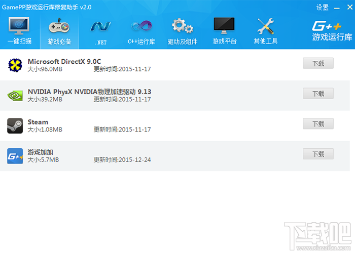The height and width of the screenshot is (253, 355).
Task: Open 设置 settings in title bar
Action: coord(323,8)
